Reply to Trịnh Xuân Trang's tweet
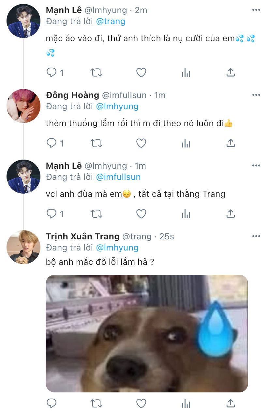 pyautogui.click(x=52, y=403)
